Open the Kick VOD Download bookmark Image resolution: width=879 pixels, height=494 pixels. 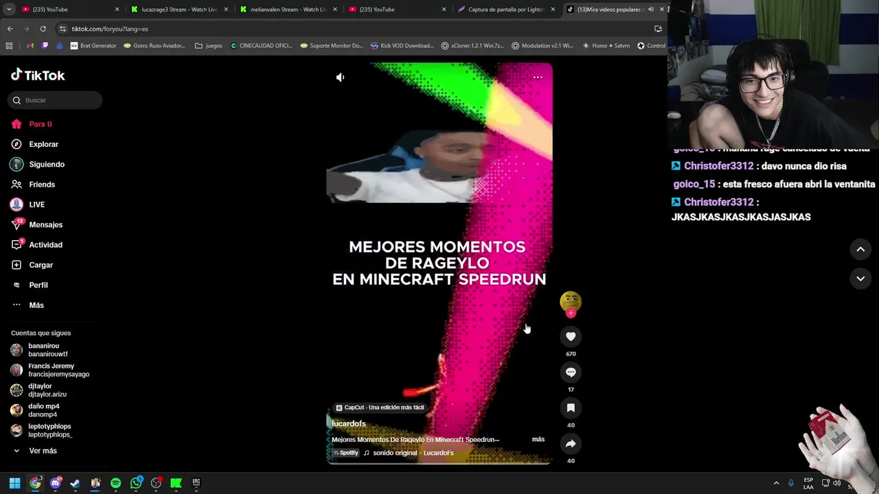pyautogui.click(x=402, y=46)
